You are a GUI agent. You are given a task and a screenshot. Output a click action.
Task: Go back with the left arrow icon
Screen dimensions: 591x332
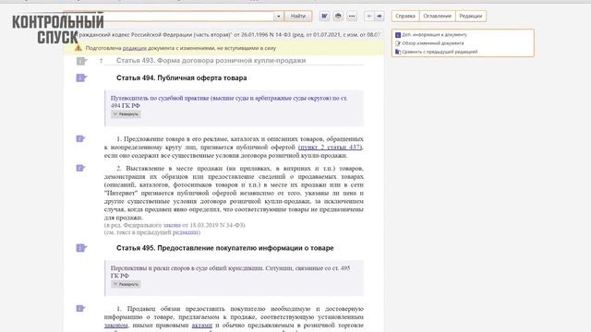coord(369,17)
